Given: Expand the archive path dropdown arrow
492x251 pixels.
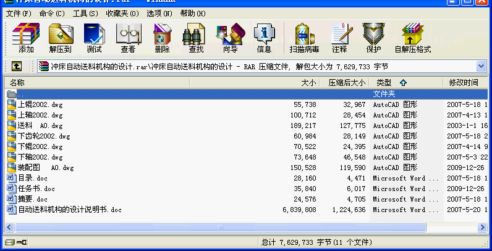Looking at the screenshot, I should (x=481, y=66).
